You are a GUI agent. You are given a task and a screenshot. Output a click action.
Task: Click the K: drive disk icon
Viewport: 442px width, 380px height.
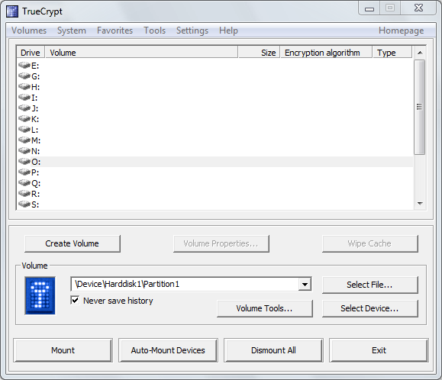(x=24, y=119)
